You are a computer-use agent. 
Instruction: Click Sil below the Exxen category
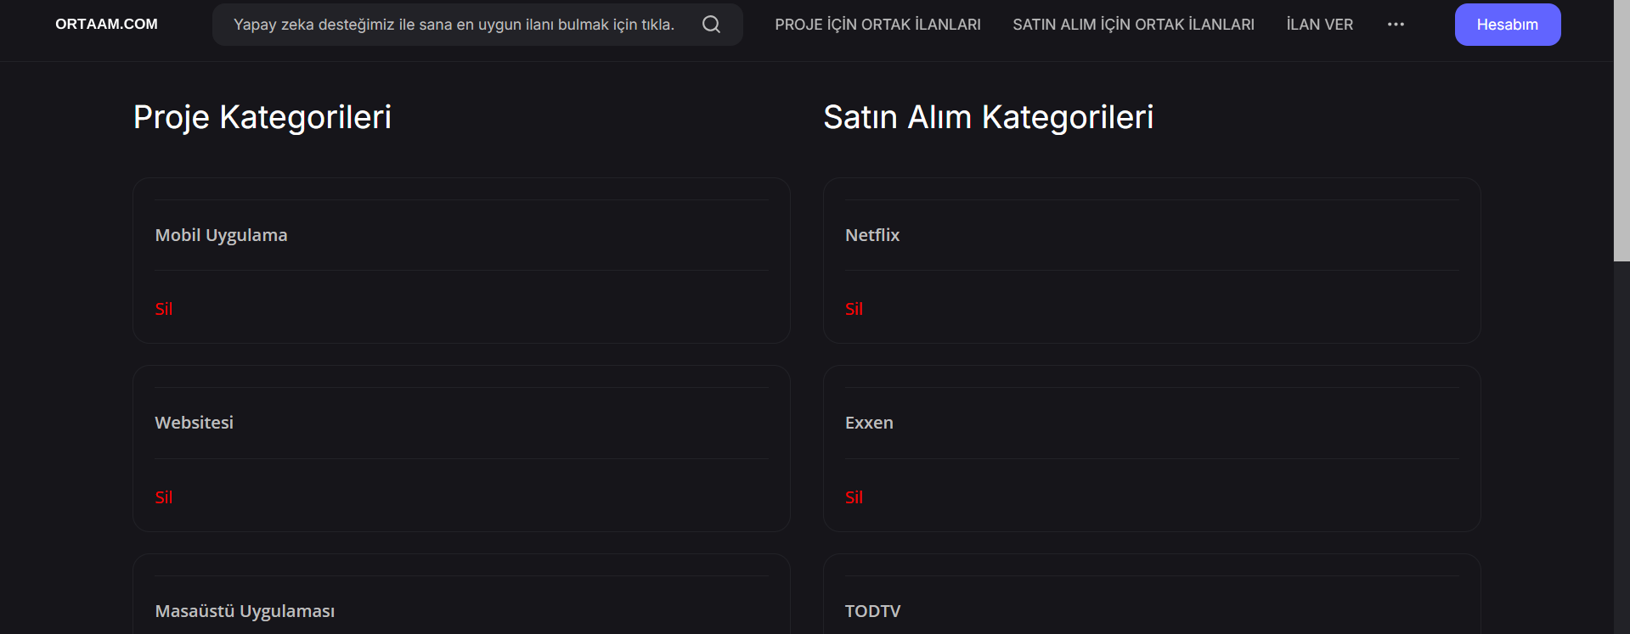coord(854,497)
